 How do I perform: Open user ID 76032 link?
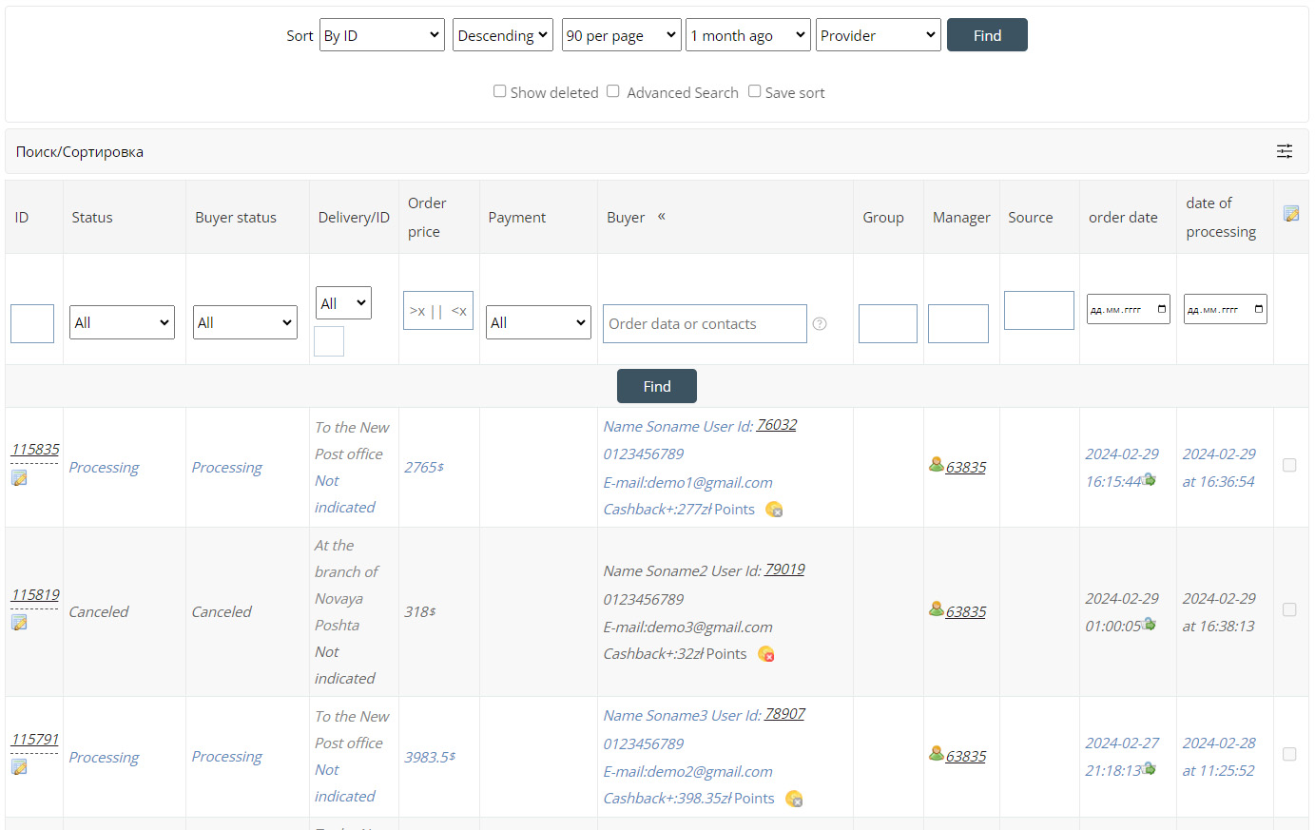pos(776,425)
